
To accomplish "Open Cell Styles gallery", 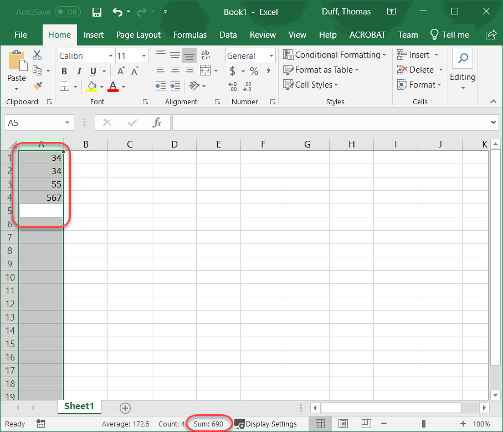I will [310, 85].
